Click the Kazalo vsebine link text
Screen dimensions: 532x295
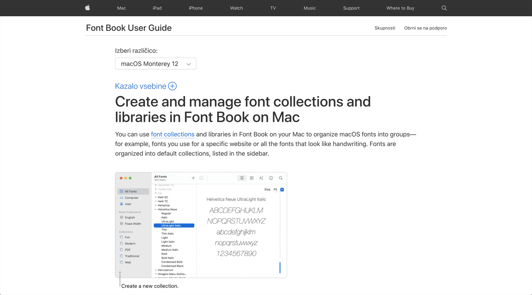pos(141,86)
